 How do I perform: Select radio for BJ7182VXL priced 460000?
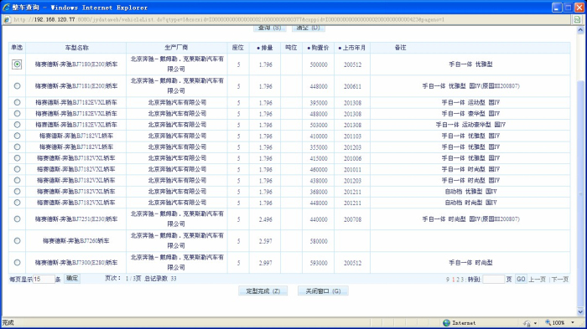tap(17, 169)
